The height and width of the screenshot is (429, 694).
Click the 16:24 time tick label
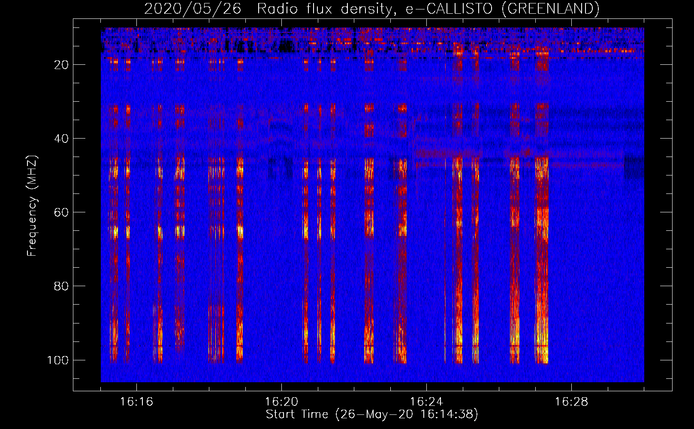(x=426, y=402)
